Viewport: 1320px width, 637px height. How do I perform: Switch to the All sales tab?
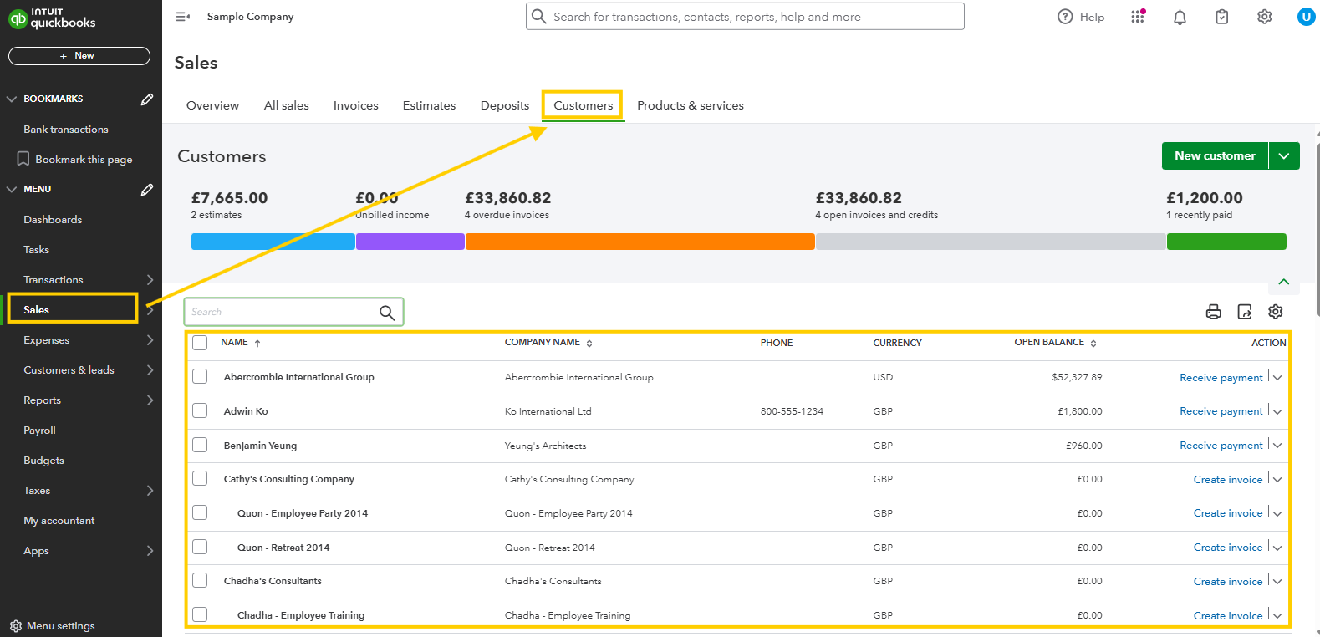click(287, 105)
